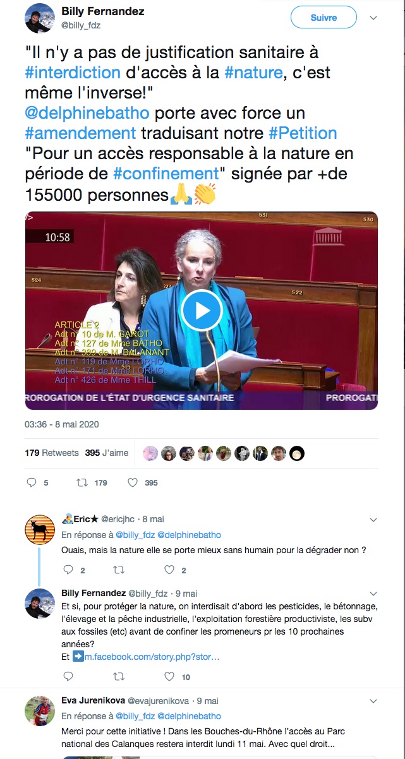The image size is (405, 759).
Task: Like the main tweet with 395 likes
Action: (x=133, y=482)
